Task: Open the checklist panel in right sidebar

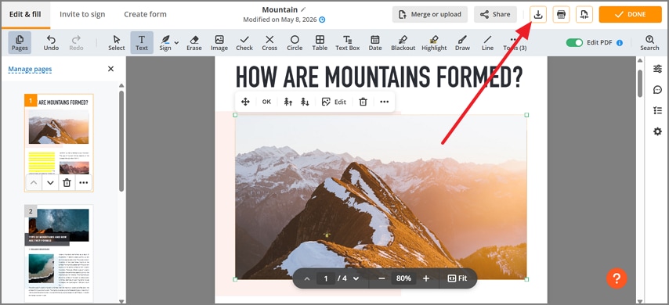Action: click(x=657, y=111)
